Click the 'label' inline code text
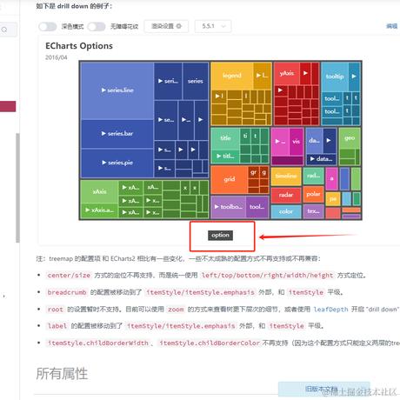This screenshot has height=400, width=400. tap(57, 326)
